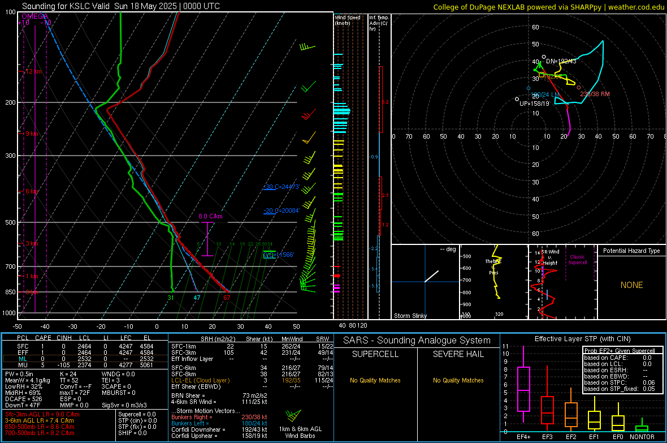Select the DN=192/43 hodograph label
Viewport: 667px width, 443px height.
[561, 61]
